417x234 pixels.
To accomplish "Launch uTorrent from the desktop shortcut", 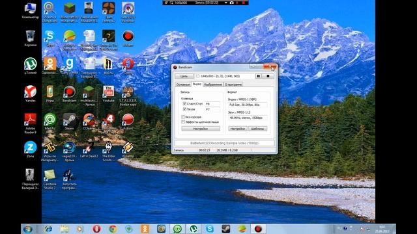I will click(31, 66).
